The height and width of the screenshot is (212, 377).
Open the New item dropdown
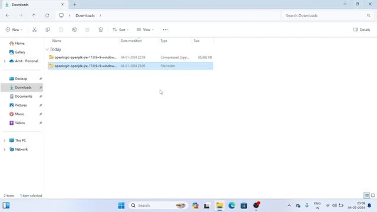(x=14, y=29)
